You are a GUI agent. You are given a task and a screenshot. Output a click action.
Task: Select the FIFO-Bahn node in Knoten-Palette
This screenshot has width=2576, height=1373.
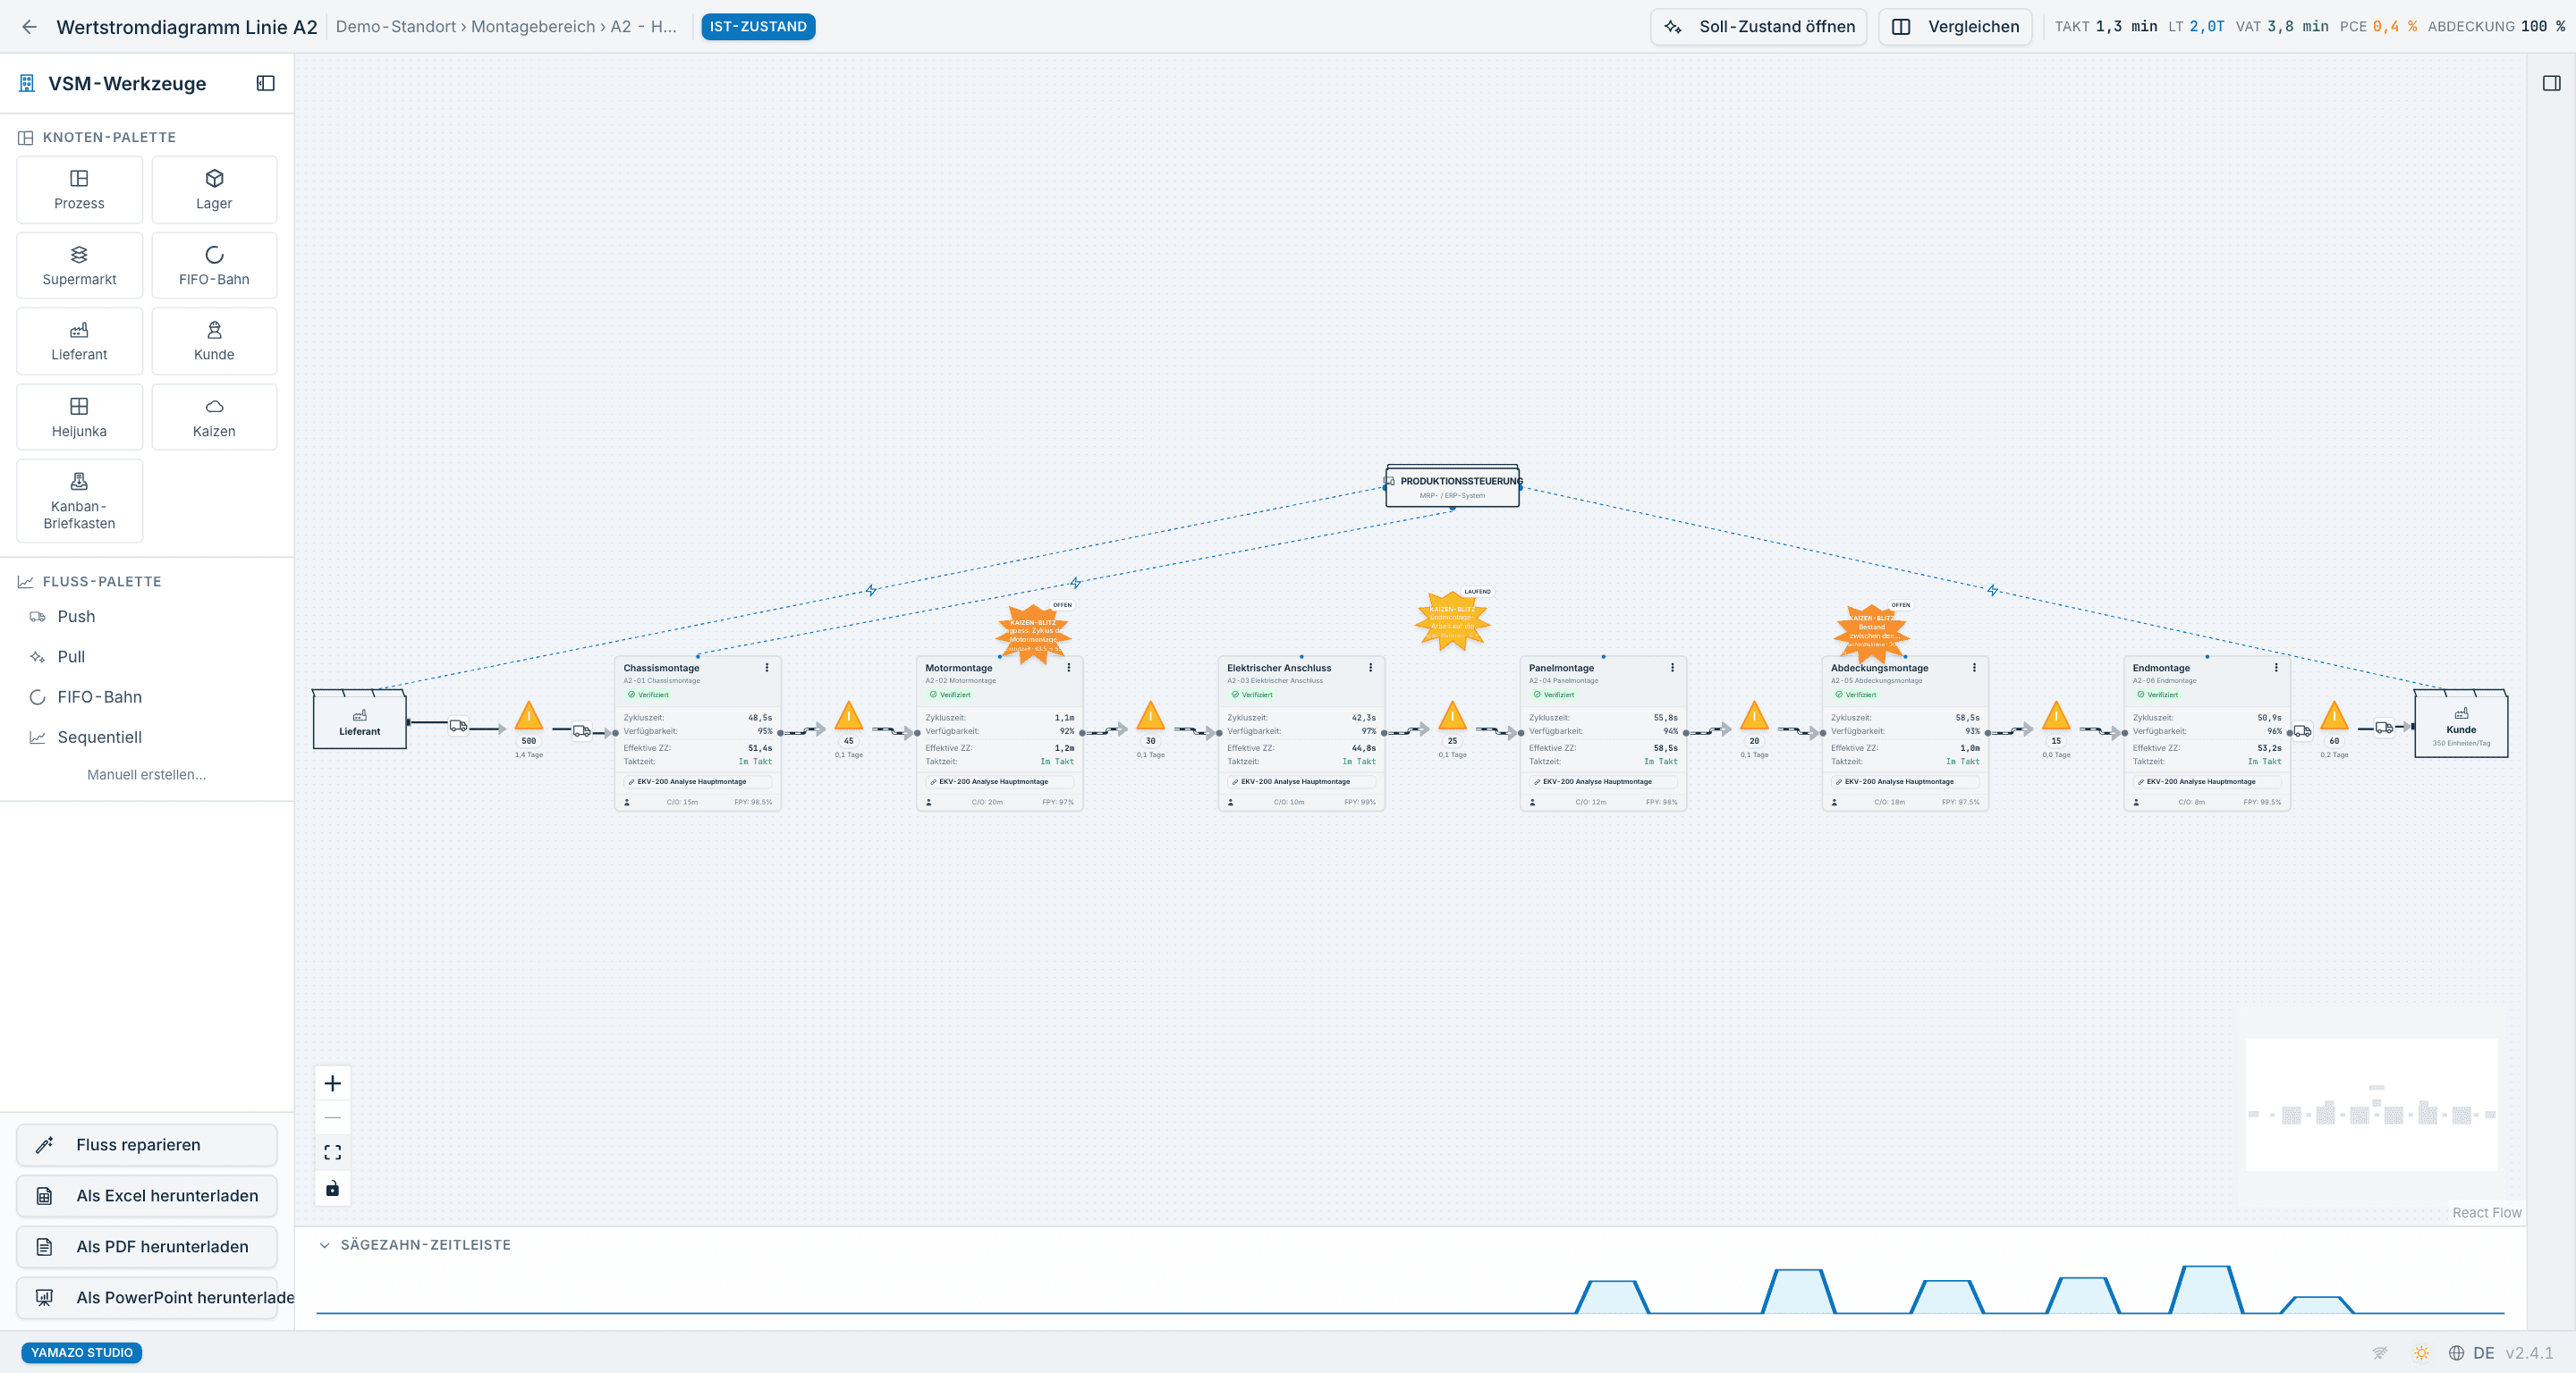point(214,265)
